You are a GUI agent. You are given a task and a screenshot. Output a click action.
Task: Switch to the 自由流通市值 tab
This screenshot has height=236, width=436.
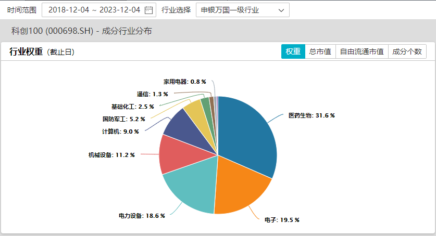(362, 51)
